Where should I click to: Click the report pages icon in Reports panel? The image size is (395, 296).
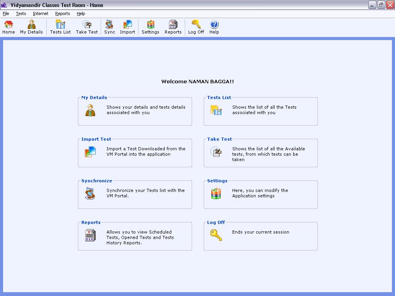click(x=90, y=235)
